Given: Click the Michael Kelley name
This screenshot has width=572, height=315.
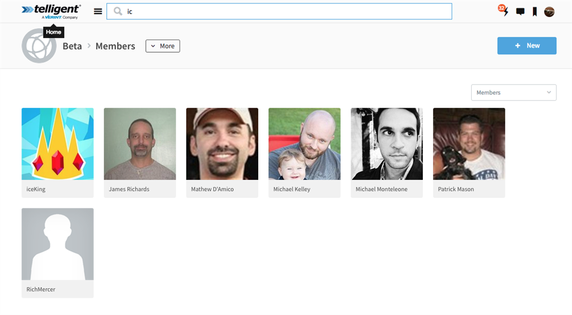Looking at the screenshot, I should pos(292,189).
